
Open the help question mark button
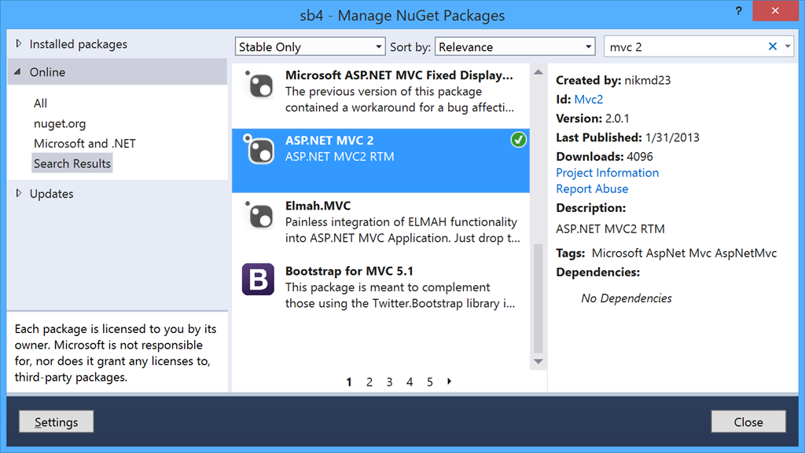tap(738, 11)
